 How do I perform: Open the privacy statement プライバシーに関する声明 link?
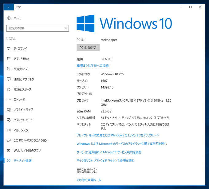(122, 144)
